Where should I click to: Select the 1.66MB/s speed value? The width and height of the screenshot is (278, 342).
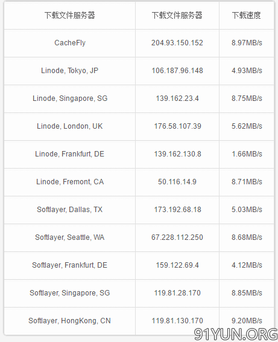(x=247, y=154)
